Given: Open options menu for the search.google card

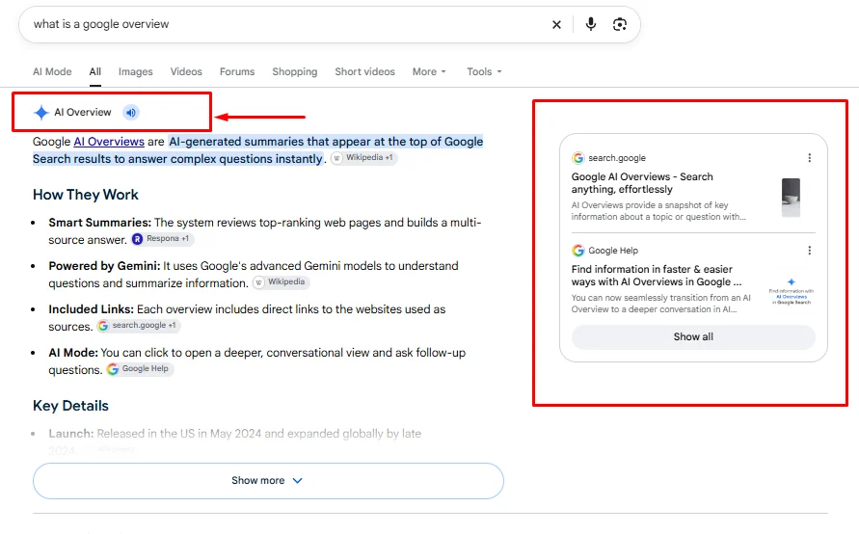Looking at the screenshot, I should (x=809, y=158).
